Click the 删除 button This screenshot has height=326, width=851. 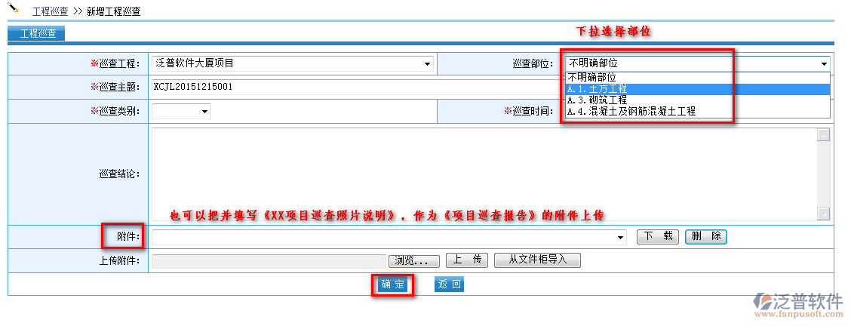[706, 236]
